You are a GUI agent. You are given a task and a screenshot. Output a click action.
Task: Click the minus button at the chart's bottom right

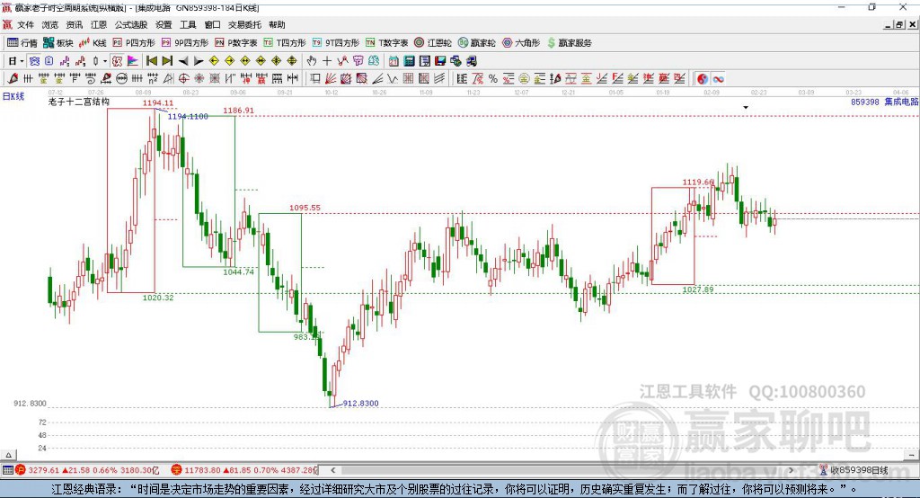click(912, 455)
